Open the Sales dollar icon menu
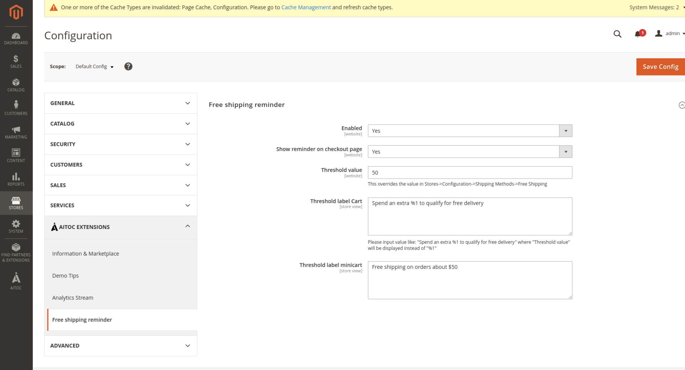 click(16, 62)
